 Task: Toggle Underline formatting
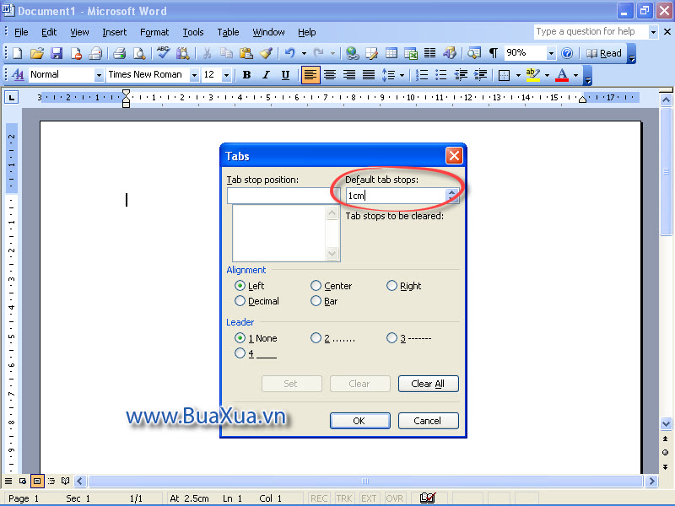pyautogui.click(x=285, y=75)
